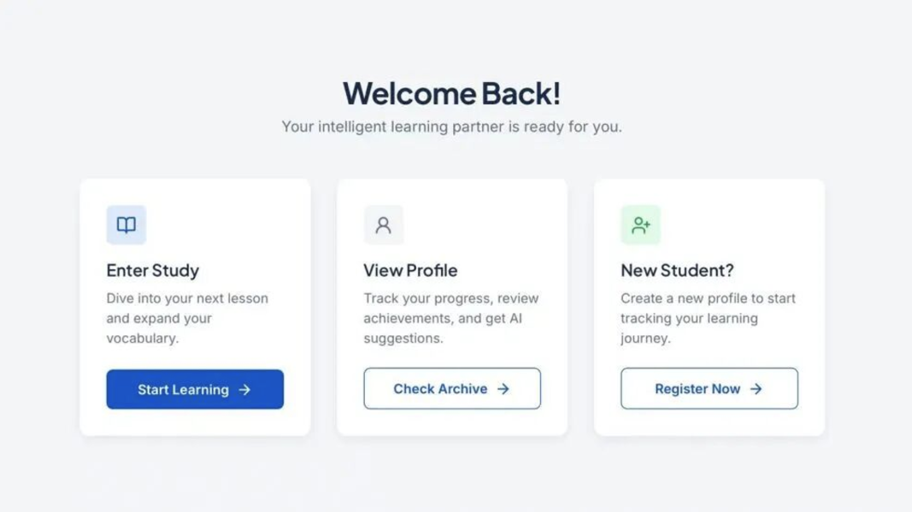
Task: Click the arrow icon inside Register Now button
Action: [x=756, y=389]
